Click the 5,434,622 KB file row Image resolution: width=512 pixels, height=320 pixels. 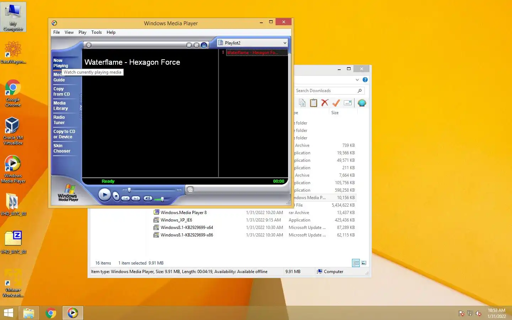(x=324, y=205)
